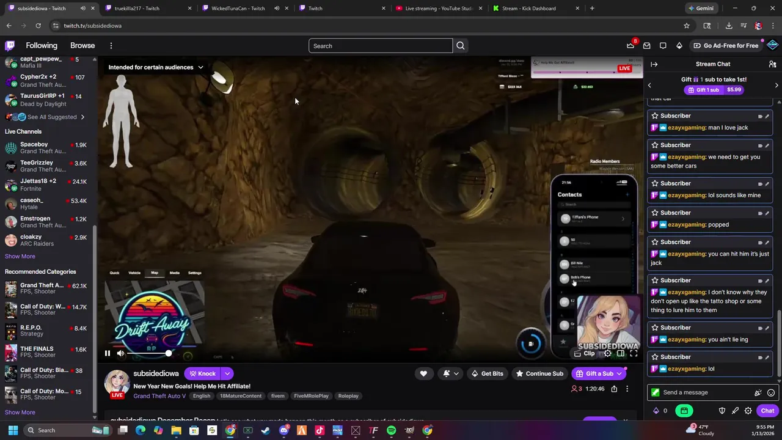Screen dimensions: 782x440
Task: Open the Browse page
Action: [82, 46]
